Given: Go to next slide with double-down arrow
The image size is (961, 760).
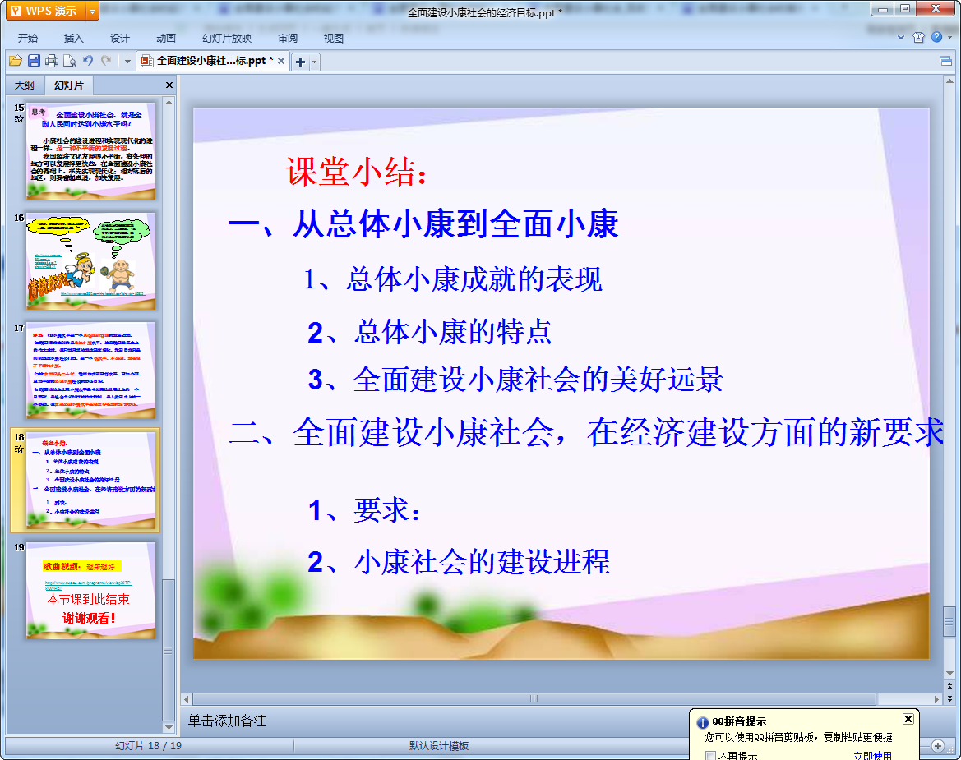Looking at the screenshot, I should [949, 698].
